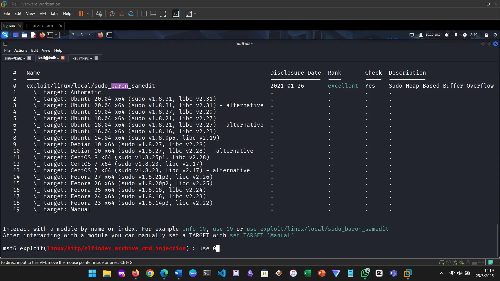The image size is (500, 281).
Task: Toggle the VMware library sidebar panel
Action: pyautogui.click(x=144, y=14)
